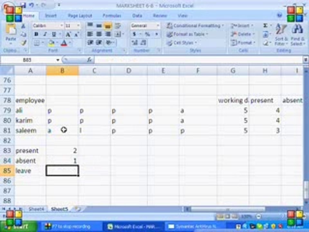
Task: Center text horizontally
Action: (99, 34)
